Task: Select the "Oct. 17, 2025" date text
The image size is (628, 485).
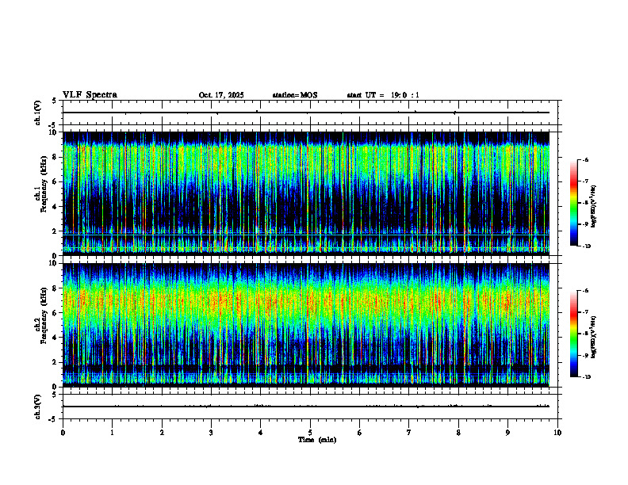Action: point(221,95)
